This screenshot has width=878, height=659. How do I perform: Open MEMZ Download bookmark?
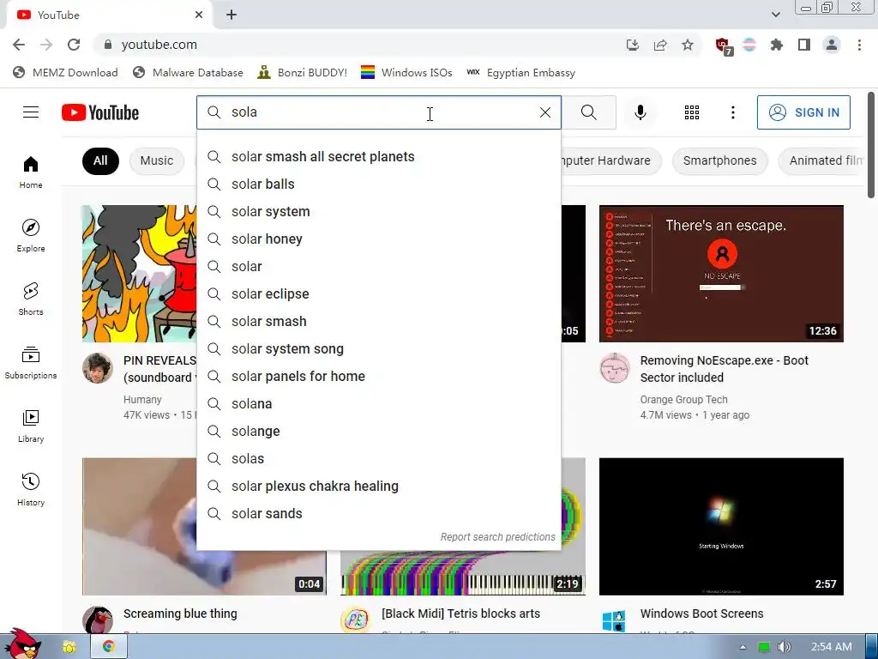pos(65,73)
